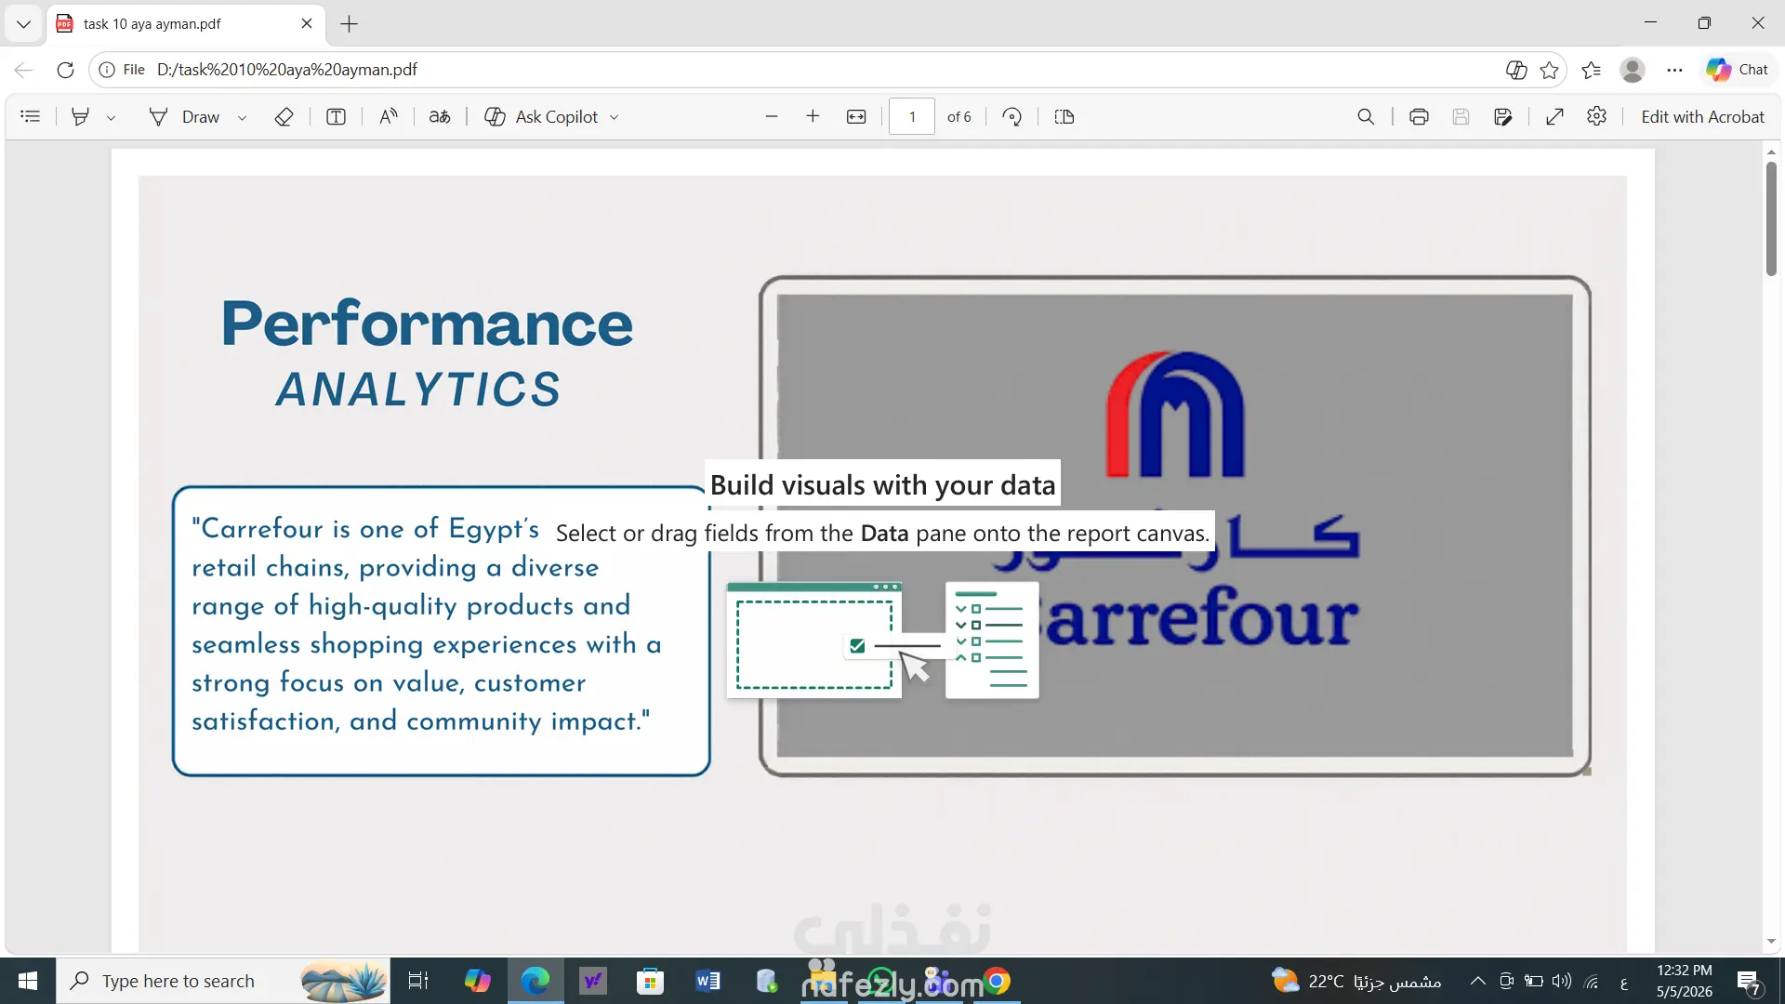Click the vertical scrollbar thumb
The image size is (1785, 1004).
(1771, 219)
